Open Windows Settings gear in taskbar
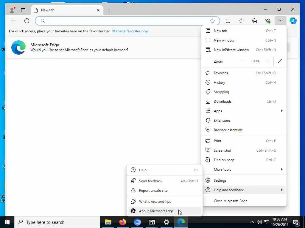305x228 pixels. 166,222
